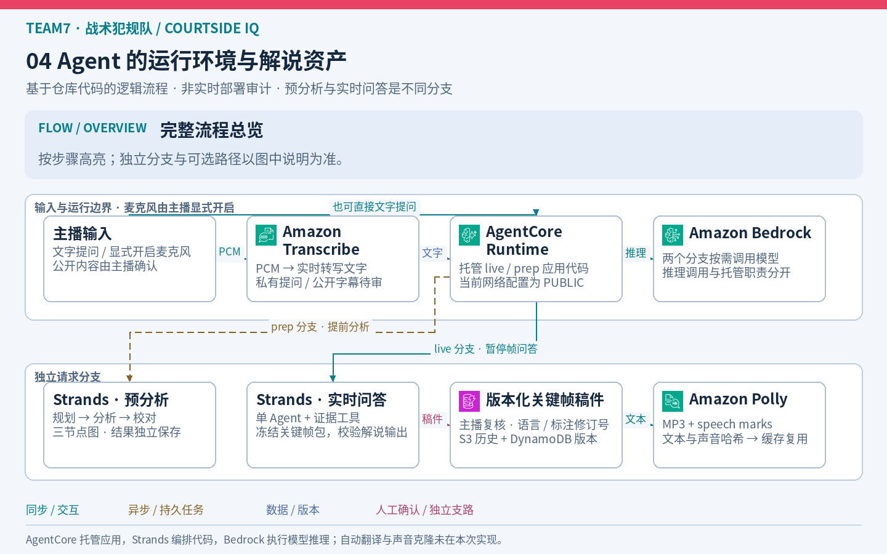This screenshot has height=554, width=887.
Task: Click the 独立请求分支 section label
Action: (x=68, y=377)
